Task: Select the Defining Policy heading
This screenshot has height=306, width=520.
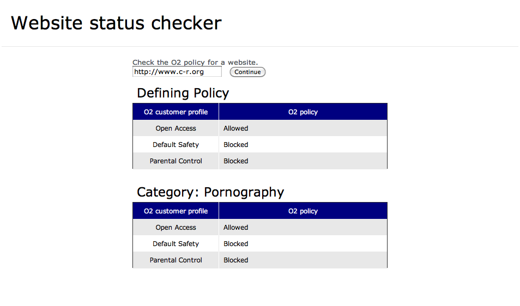Action: [x=183, y=93]
